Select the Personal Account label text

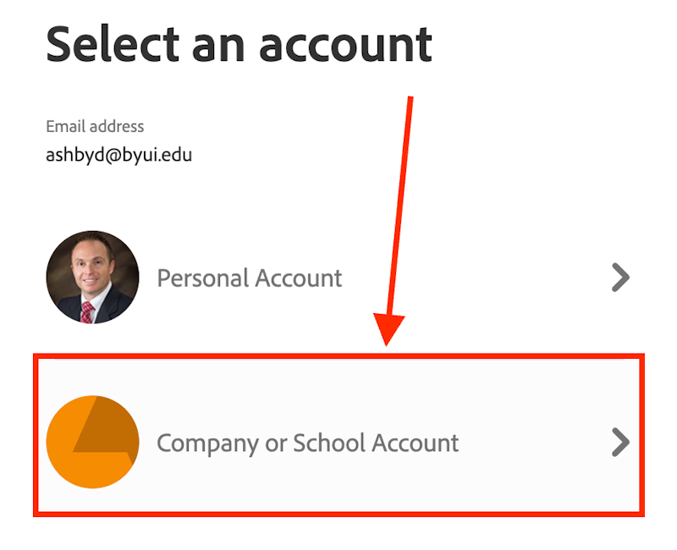(x=250, y=278)
